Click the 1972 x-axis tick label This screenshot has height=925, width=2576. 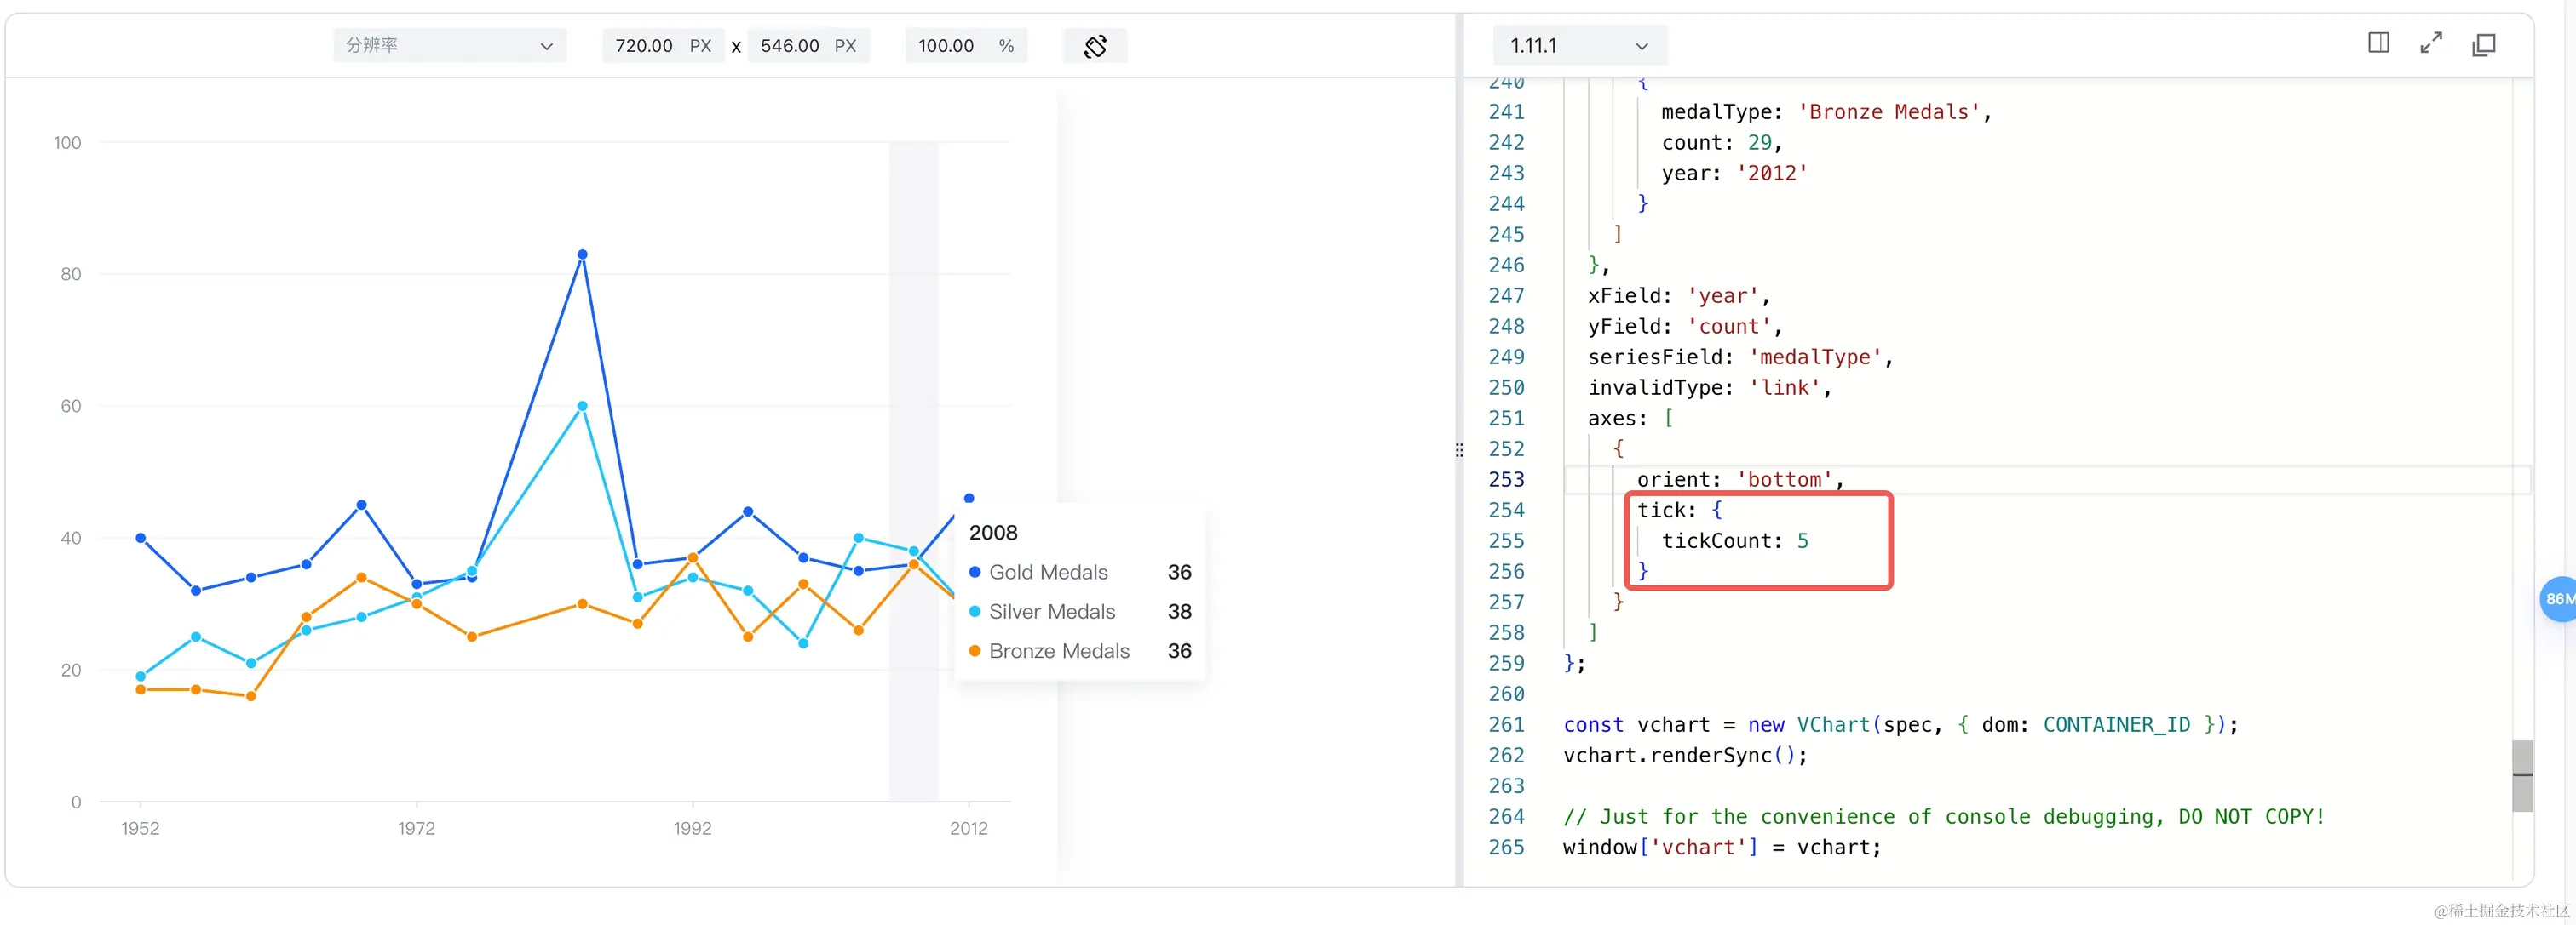(416, 828)
